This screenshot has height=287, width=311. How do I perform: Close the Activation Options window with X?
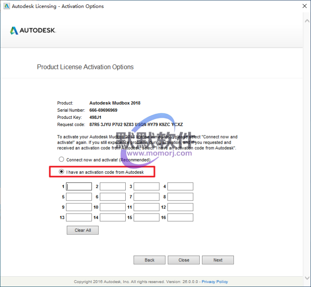click(x=301, y=6)
